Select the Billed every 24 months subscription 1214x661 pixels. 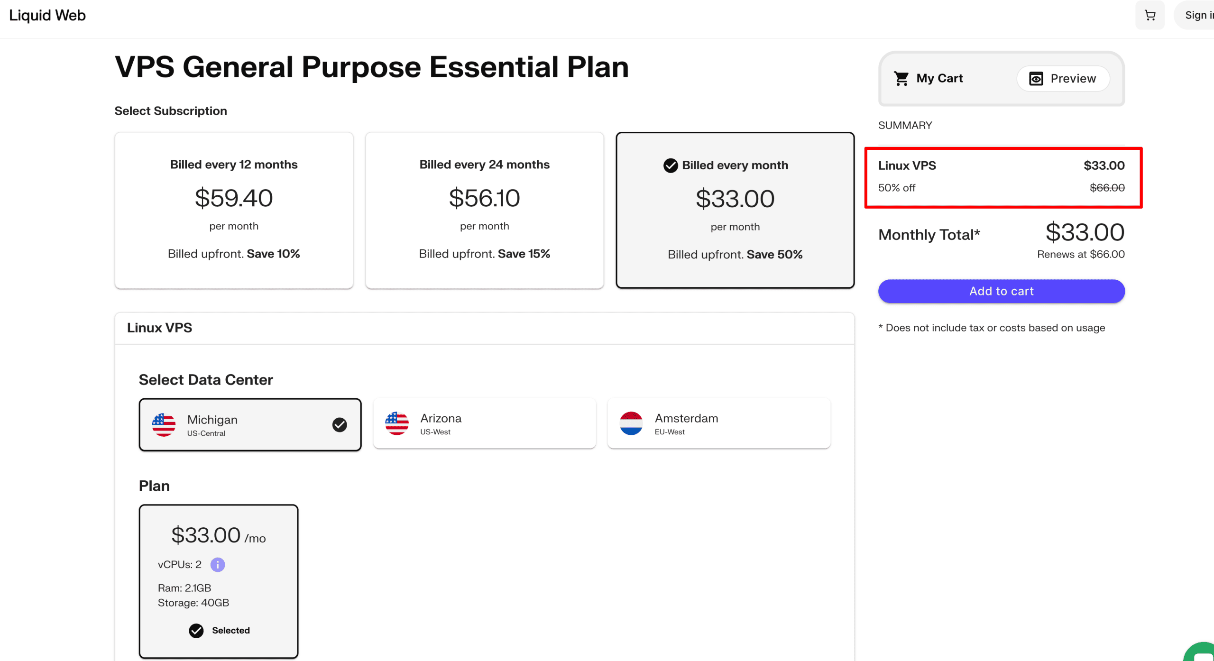484,210
